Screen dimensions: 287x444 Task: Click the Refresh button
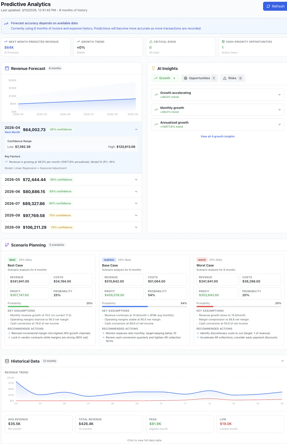(275, 6)
